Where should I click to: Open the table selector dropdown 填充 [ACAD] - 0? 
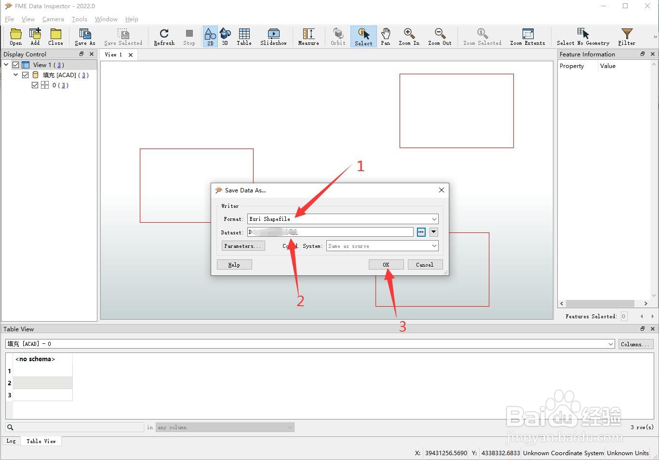coord(310,344)
